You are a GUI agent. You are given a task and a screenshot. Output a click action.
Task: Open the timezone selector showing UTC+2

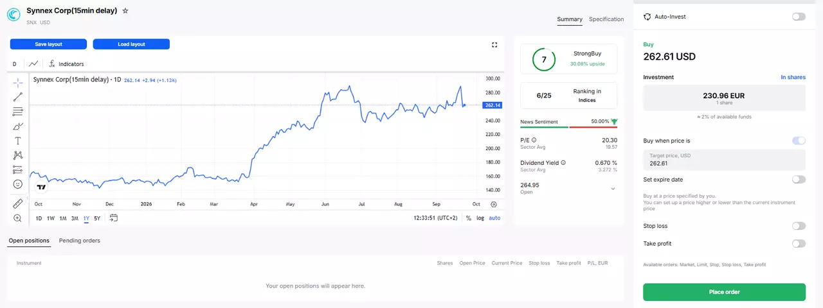point(437,218)
